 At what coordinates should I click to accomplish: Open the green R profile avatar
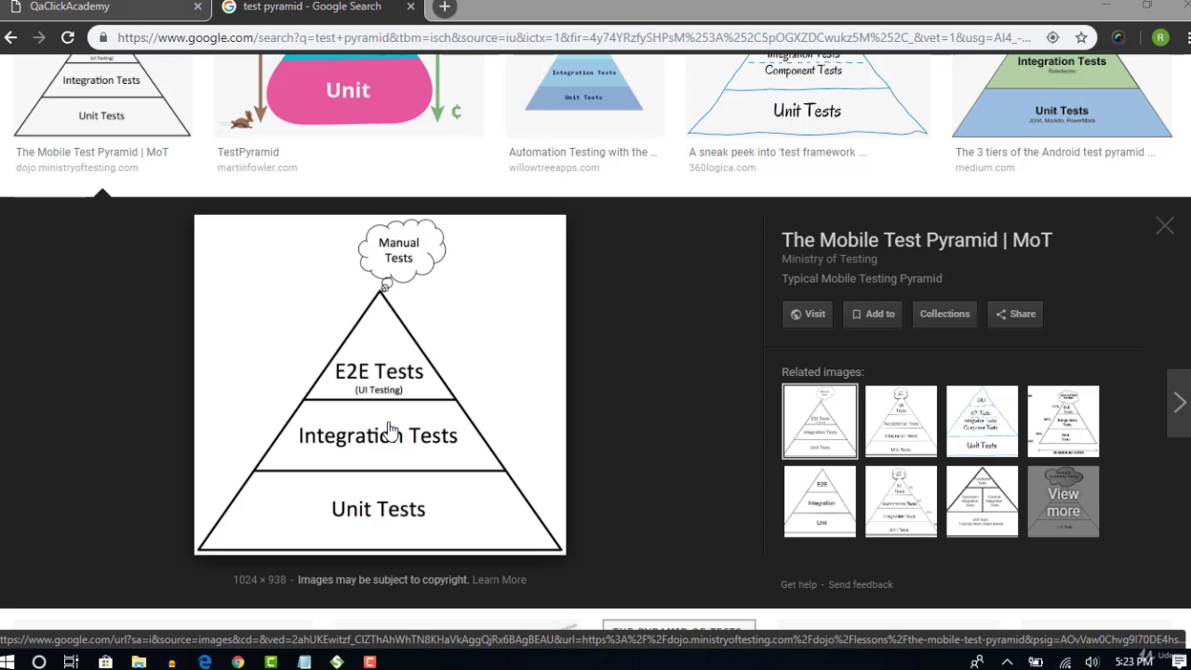coord(1159,38)
